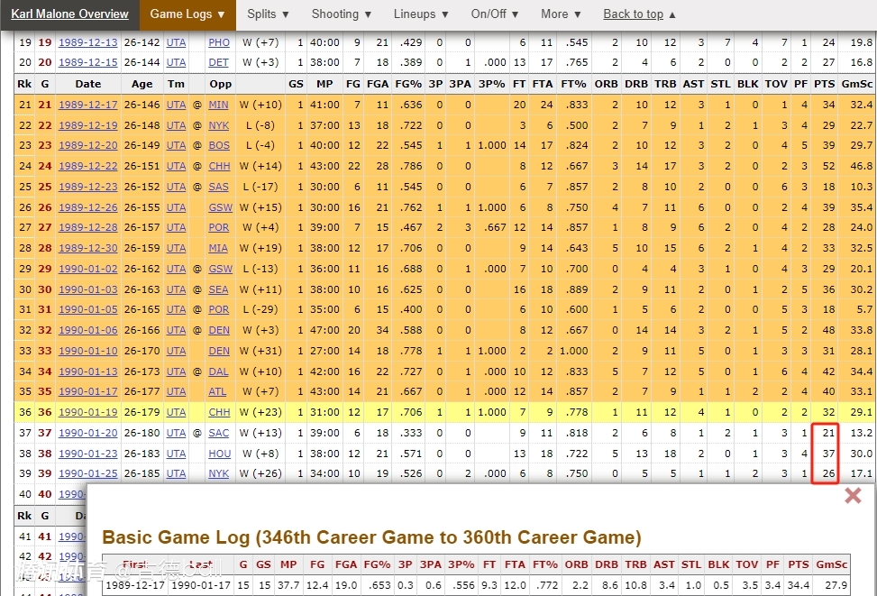Open opponent MIN team link
The width and height of the screenshot is (877, 596).
218,105
